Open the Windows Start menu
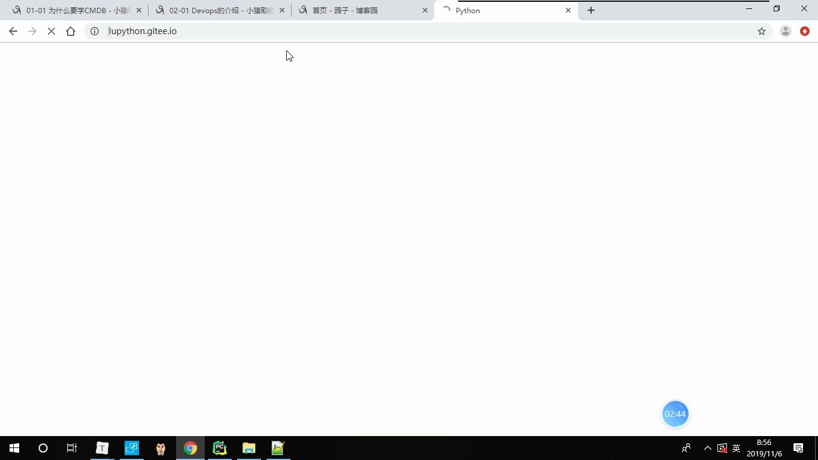The image size is (818, 460). (14, 448)
